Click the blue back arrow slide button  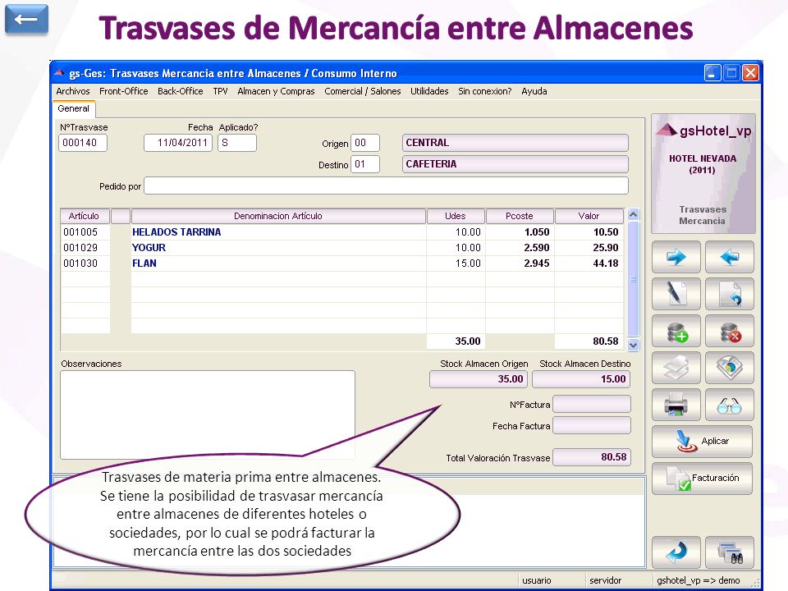(26, 19)
